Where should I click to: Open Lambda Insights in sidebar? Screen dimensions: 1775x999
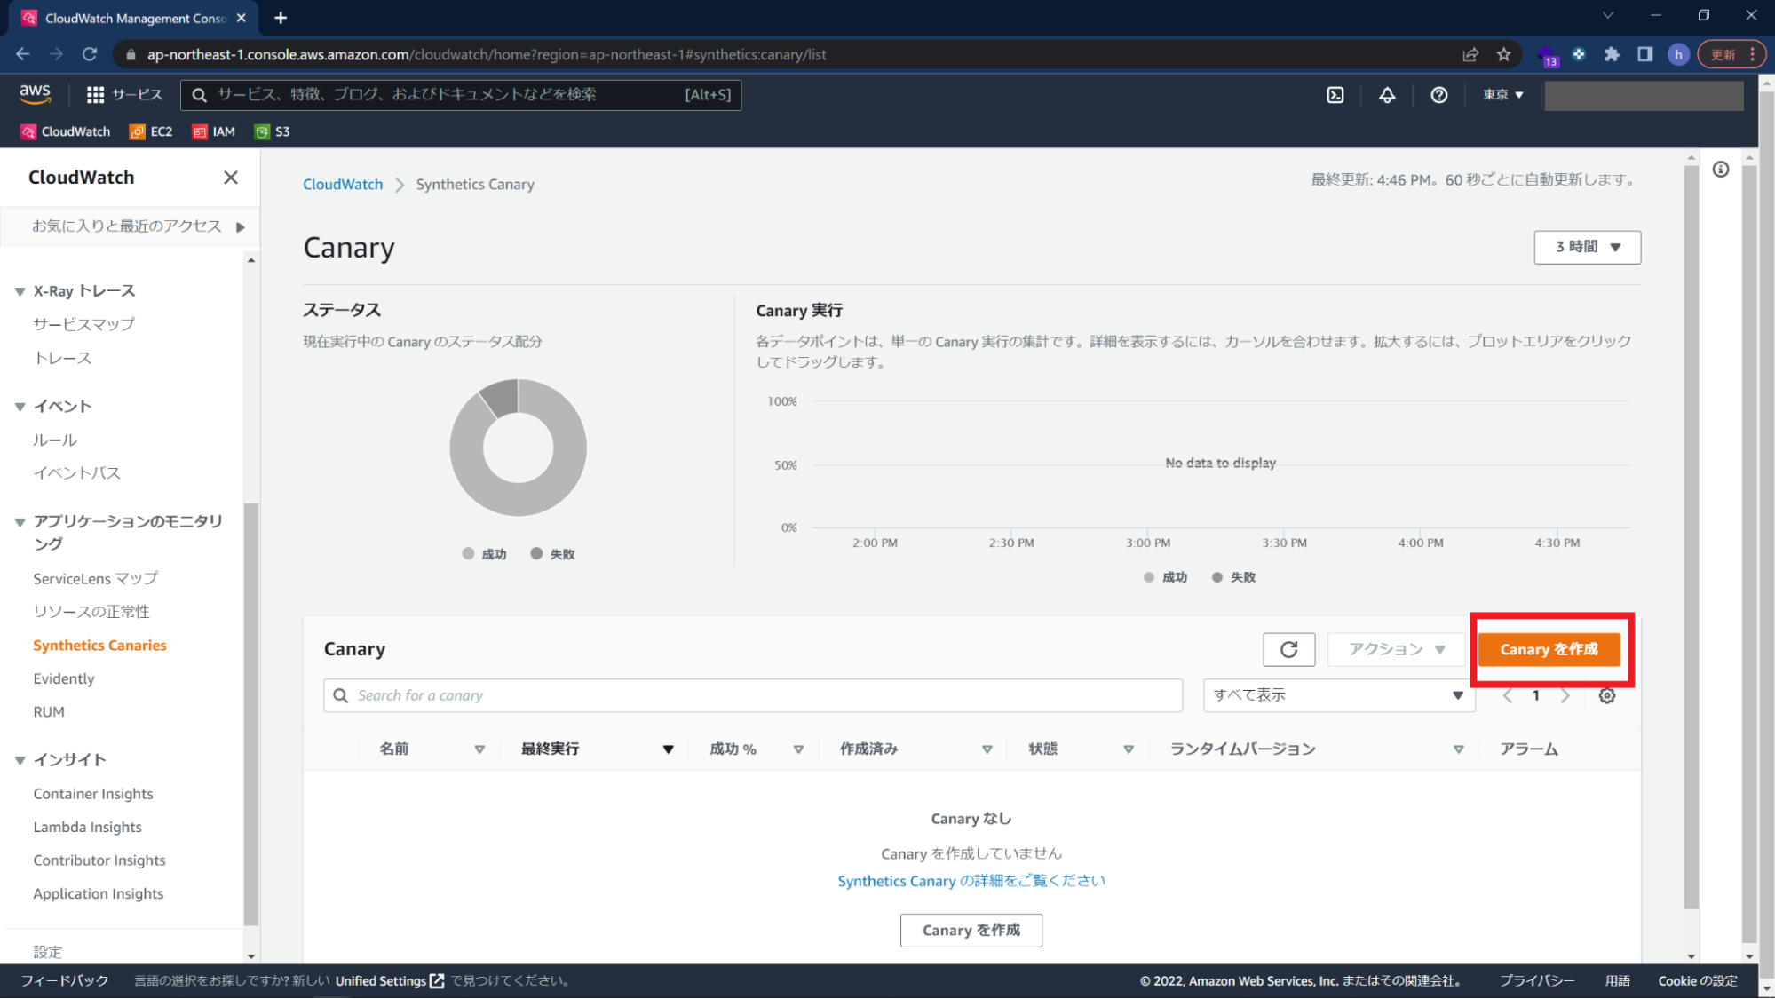[x=87, y=827]
